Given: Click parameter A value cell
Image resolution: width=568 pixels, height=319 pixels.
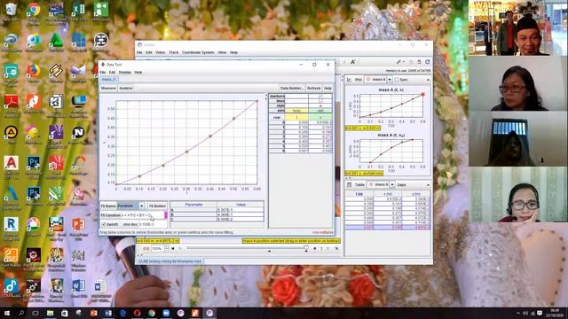Looking at the screenshot, I should pos(241,210).
